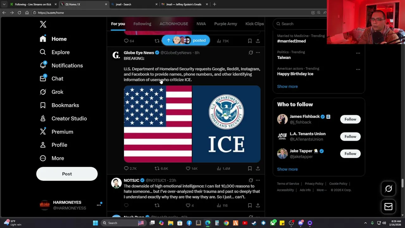Follow Jake Tapper
This screenshot has width=405, height=228.
pyautogui.click(x=350, y=154)
